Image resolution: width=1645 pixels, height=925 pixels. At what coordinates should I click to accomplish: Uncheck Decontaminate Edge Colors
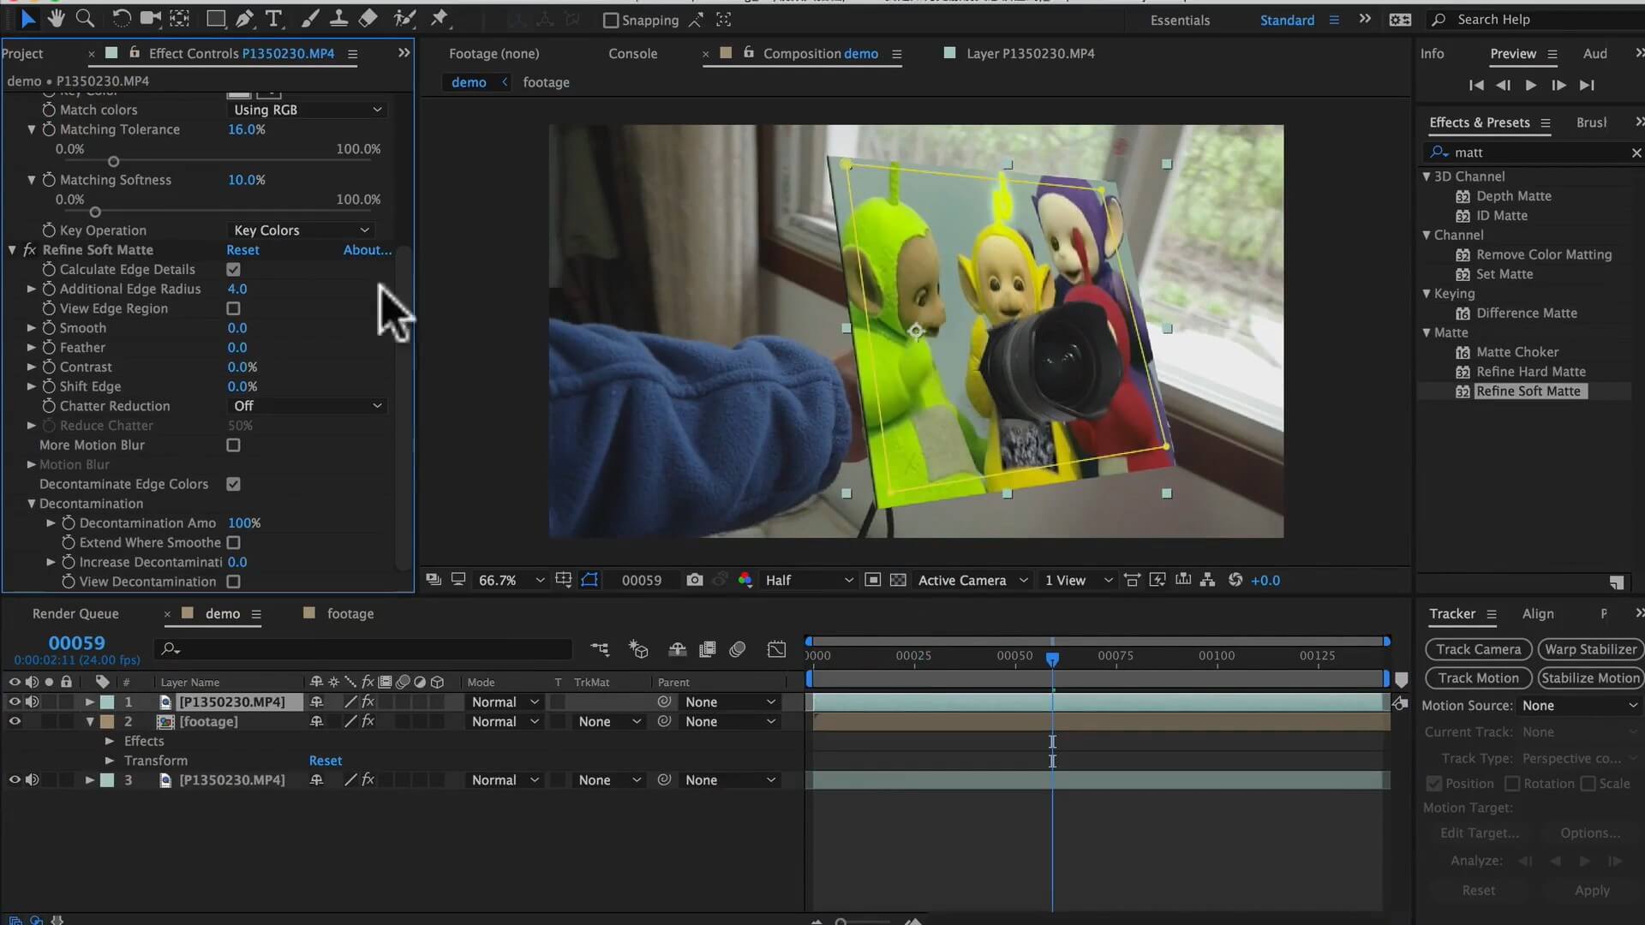pyautogui.click(x=233, y=484)
